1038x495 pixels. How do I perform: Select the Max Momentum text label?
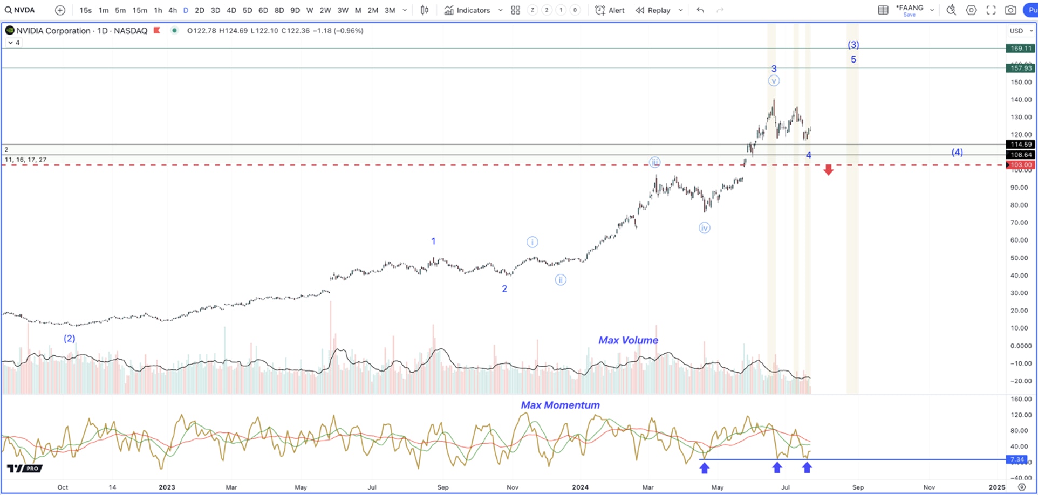click(x=560, y=405)
